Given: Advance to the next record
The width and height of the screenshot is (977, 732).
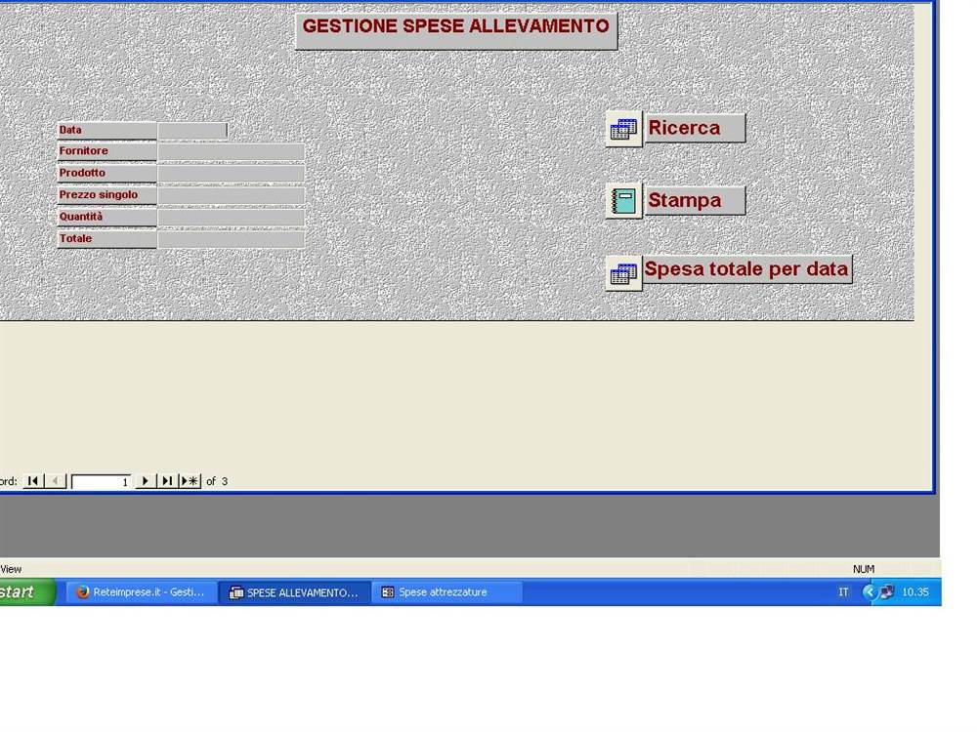Looking at the screenshot, I should [x=145, y=480].
